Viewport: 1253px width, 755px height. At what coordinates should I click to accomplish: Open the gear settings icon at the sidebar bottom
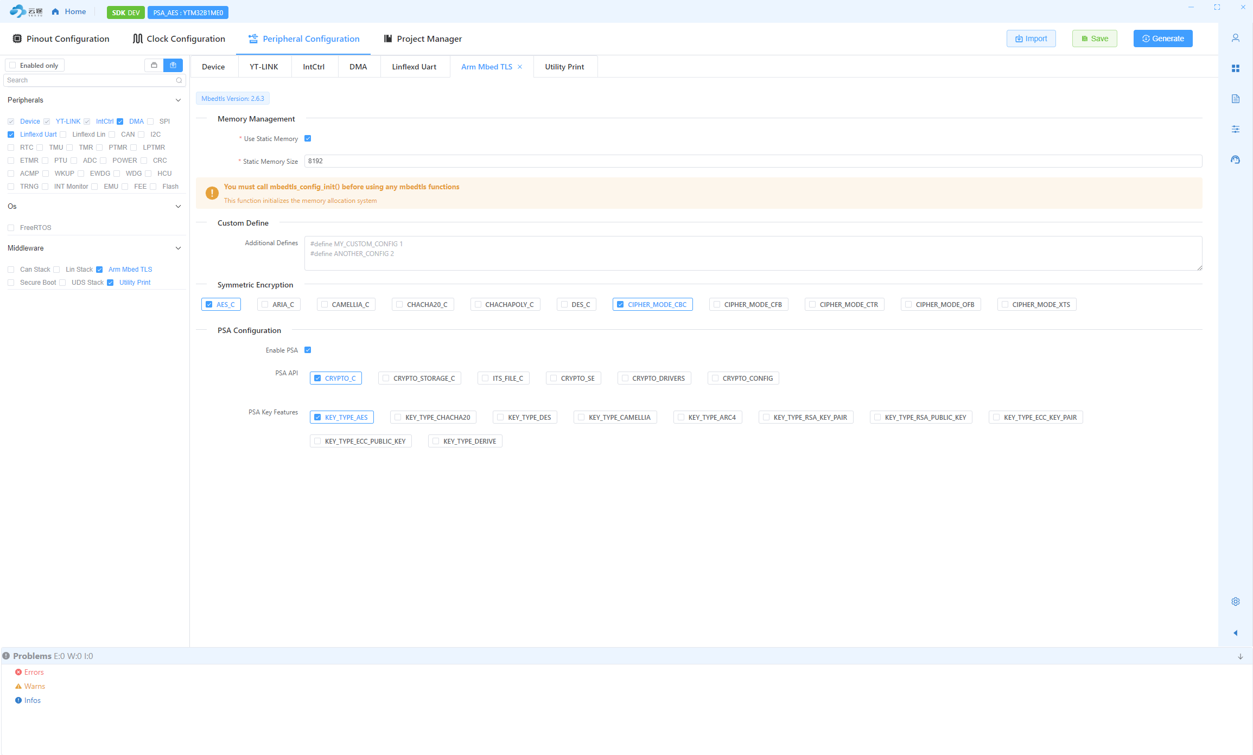click(1236, 602)
